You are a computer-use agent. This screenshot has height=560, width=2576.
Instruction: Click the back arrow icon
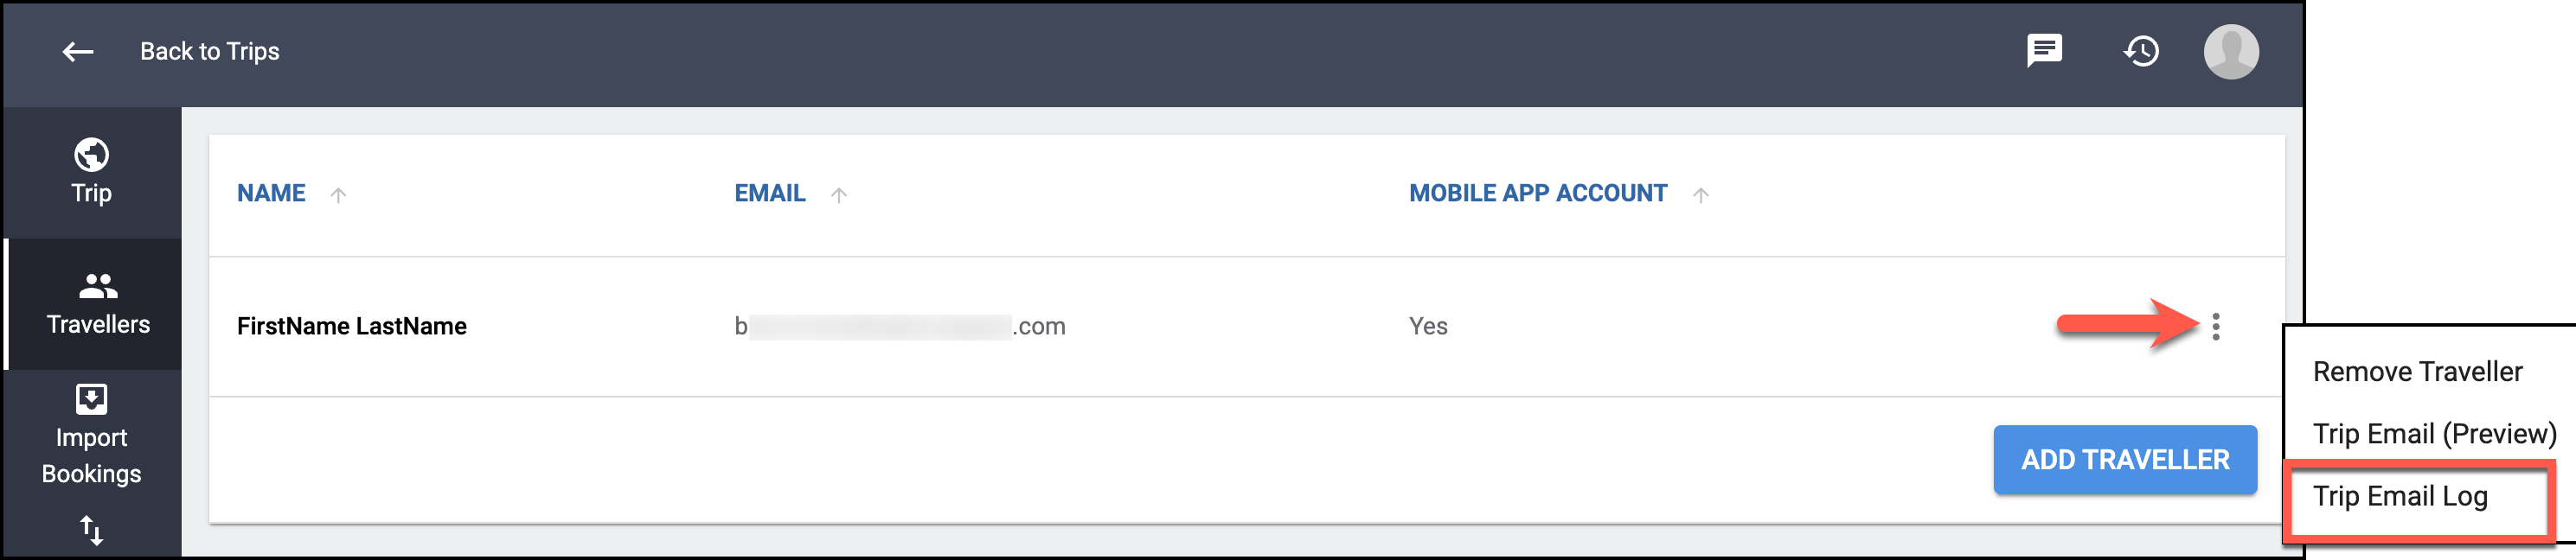click(78, 52)
